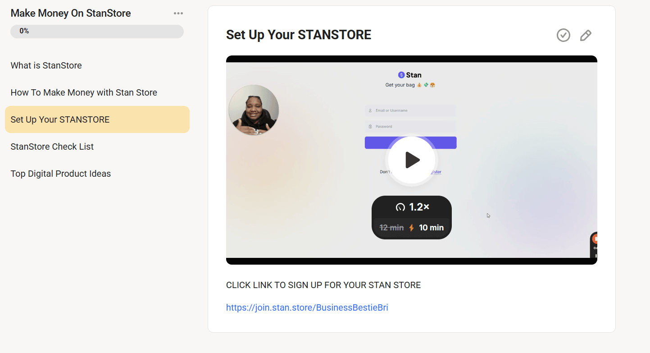The image size is (650, 353).
Task: Click the presenter's circular webcam avatar
Action: coord(254,110)
